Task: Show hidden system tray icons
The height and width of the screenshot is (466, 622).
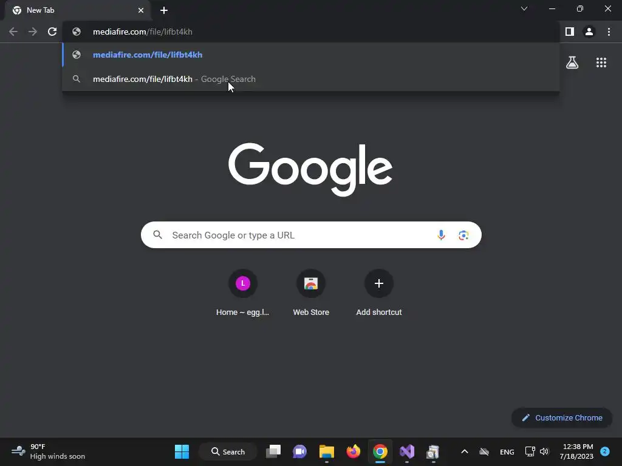Action: coord(465,451)
